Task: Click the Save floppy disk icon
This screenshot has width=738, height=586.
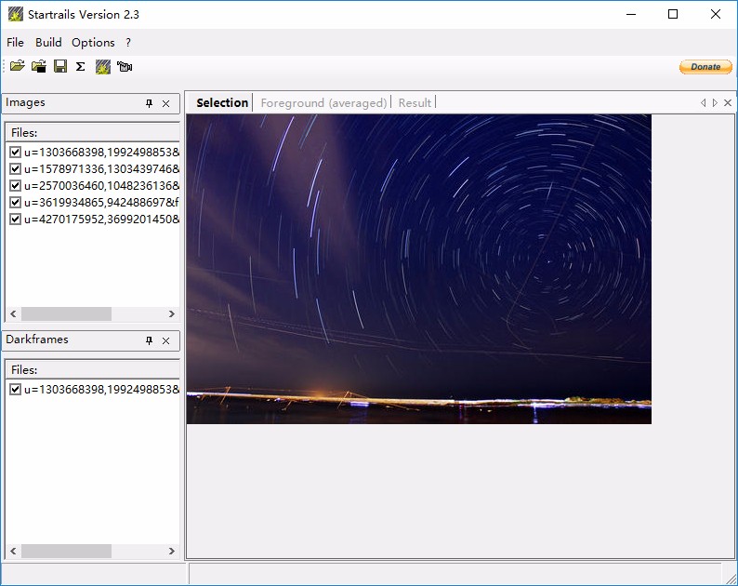Action: 59,66
